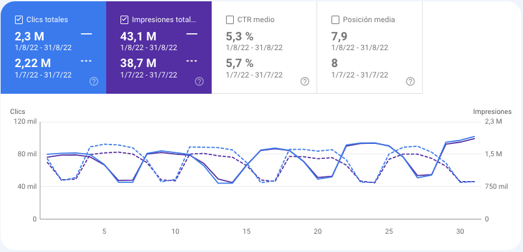Select the 5,3 % CTR value
Screen dimensions: 523x252
coord(240,36)
